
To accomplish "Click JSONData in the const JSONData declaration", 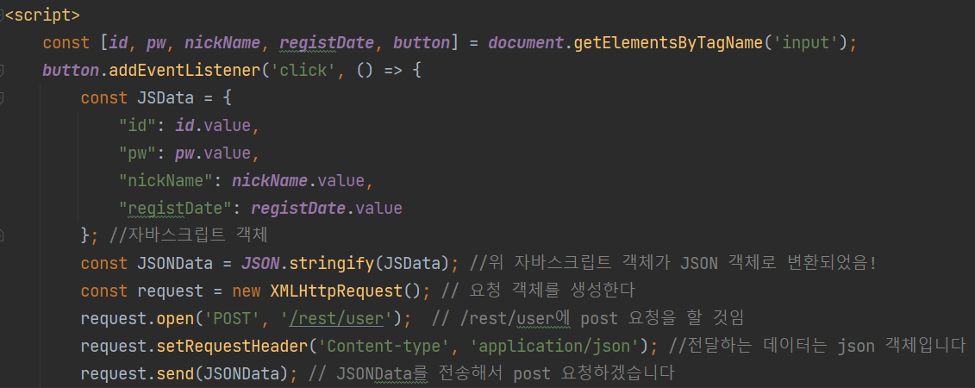I will pyautogui.click(x=175, y=263).
